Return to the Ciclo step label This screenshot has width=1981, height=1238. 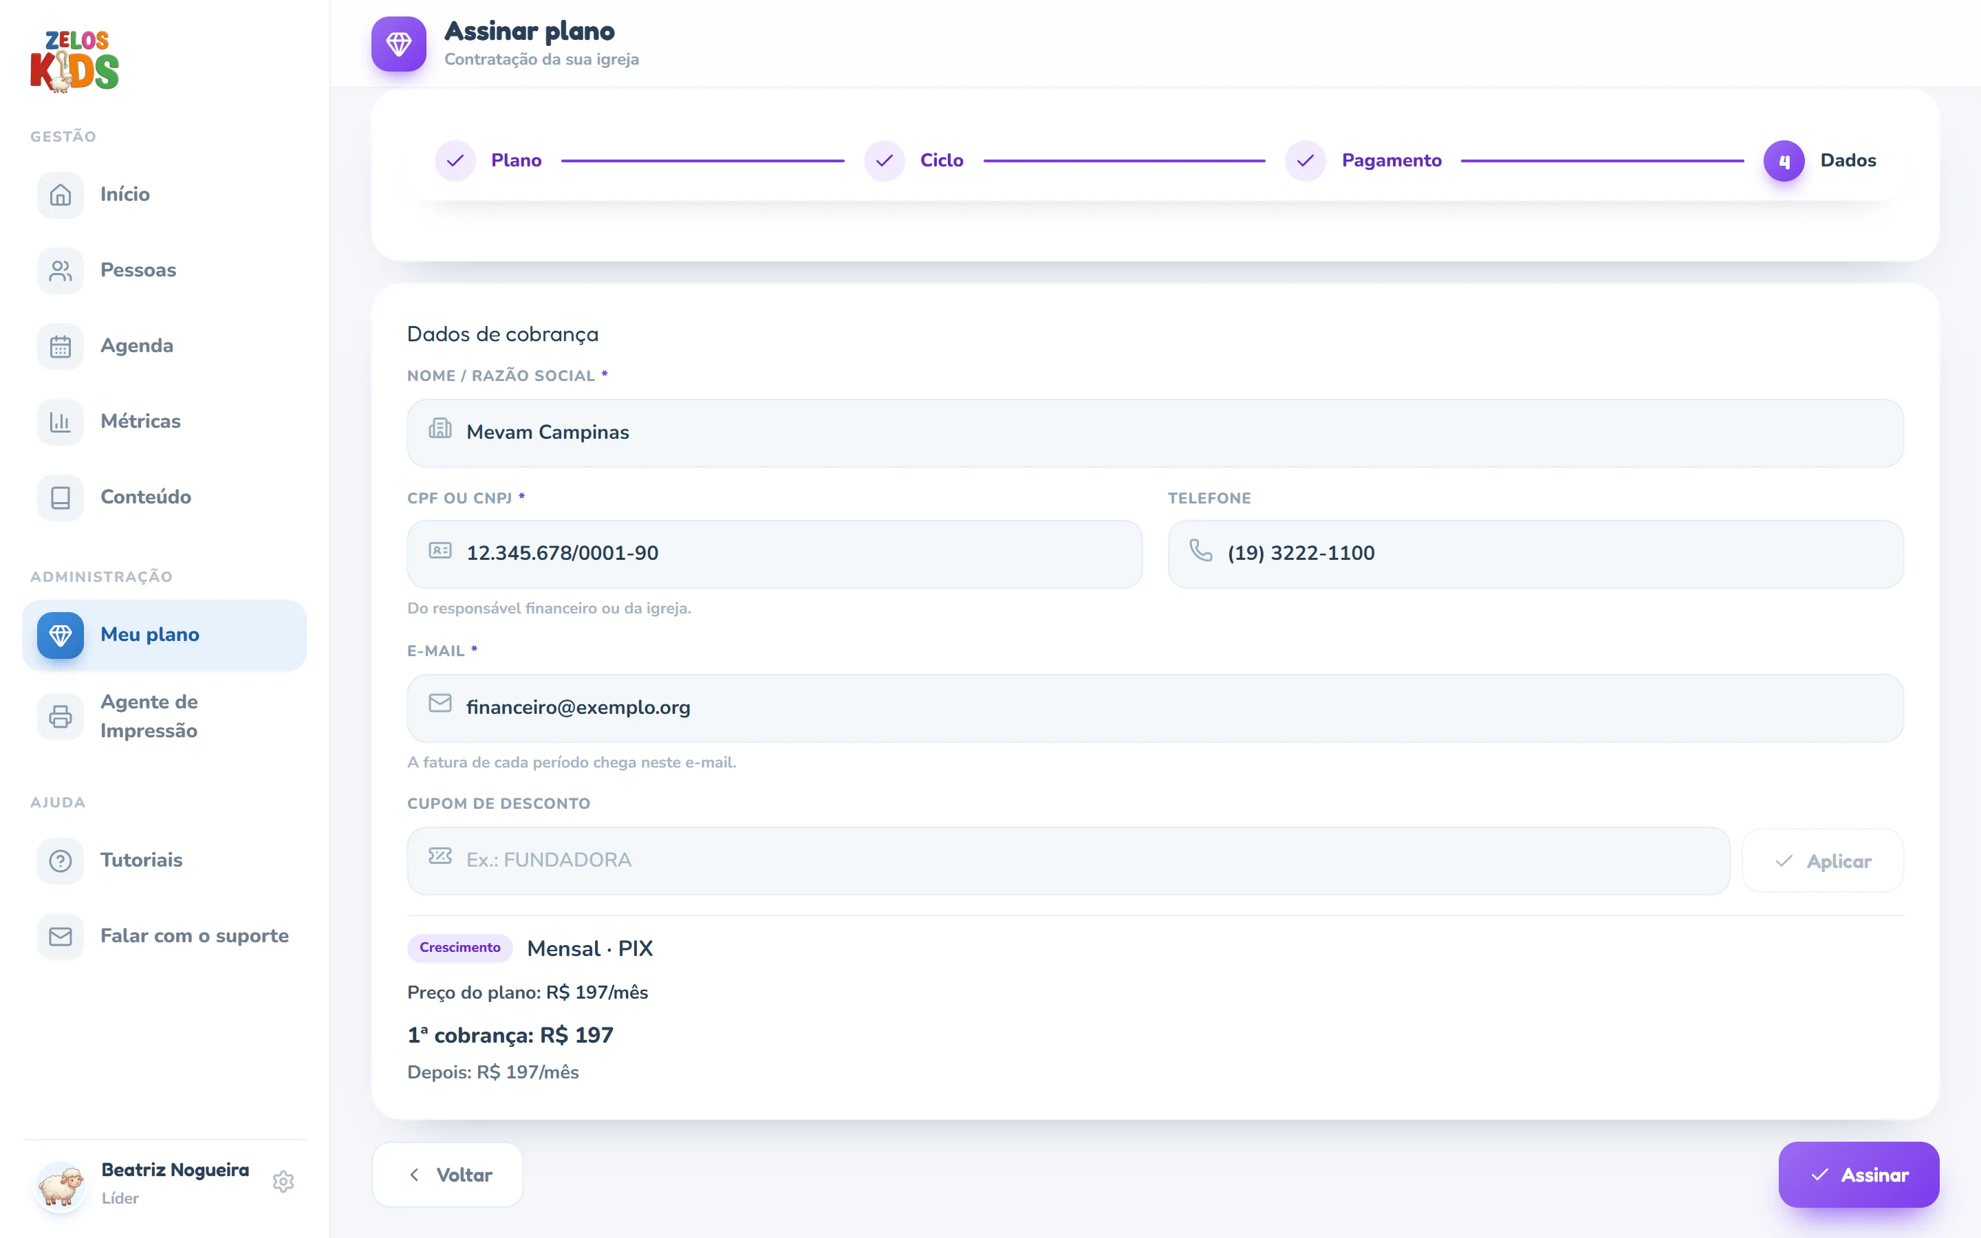coord(942,160)
